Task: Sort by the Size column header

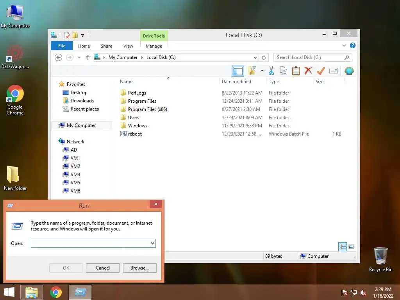Action: tap(320, 82)
